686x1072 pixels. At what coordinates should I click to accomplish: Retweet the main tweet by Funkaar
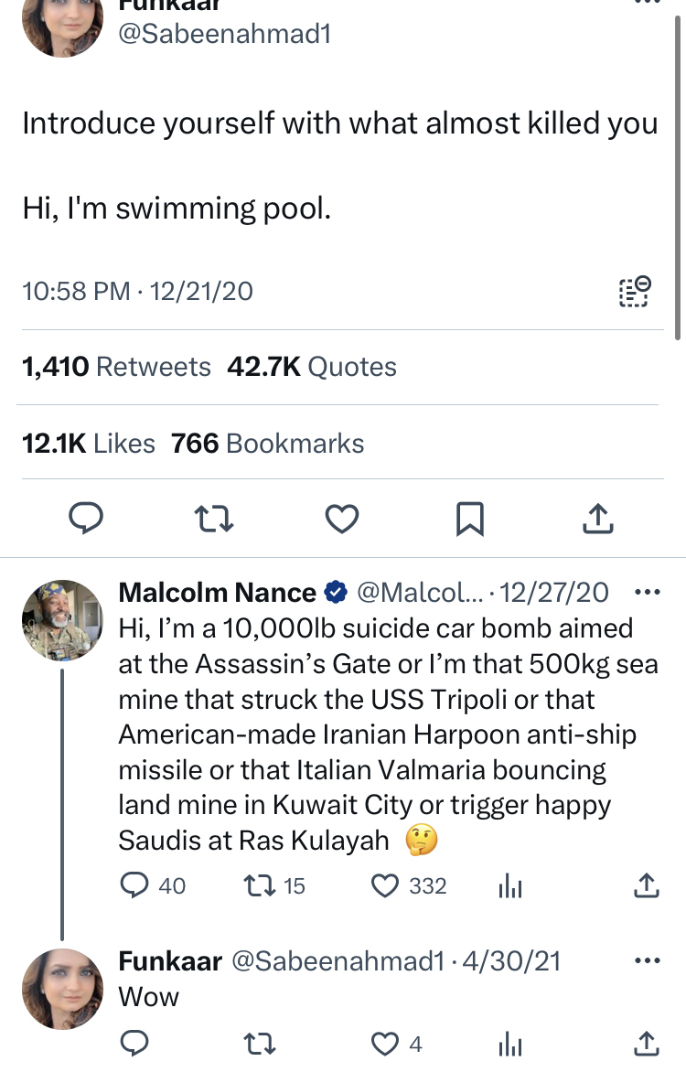click(216, 520)
